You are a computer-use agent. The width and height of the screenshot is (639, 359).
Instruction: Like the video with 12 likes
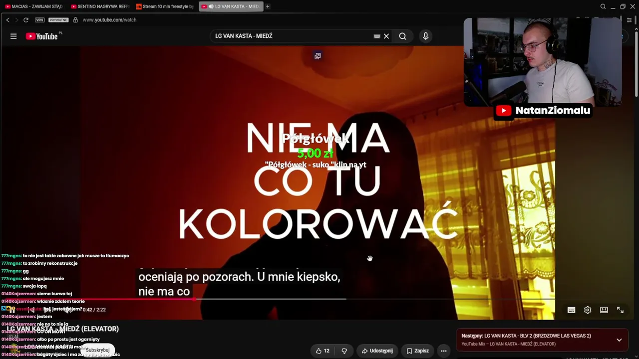(322, 351)
